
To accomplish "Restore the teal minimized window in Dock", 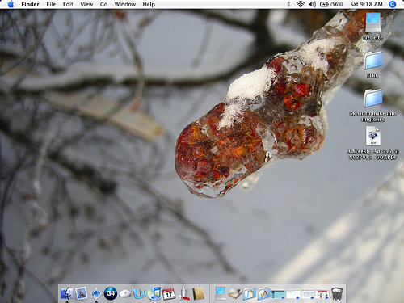I will pyautogui.click(x=279, y=294).
